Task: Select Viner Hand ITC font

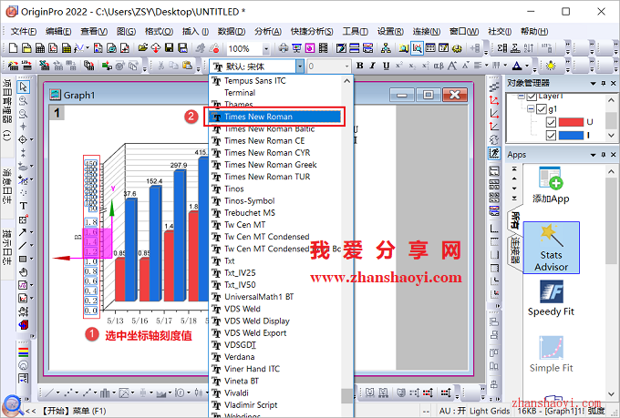Action: point(252,369)
